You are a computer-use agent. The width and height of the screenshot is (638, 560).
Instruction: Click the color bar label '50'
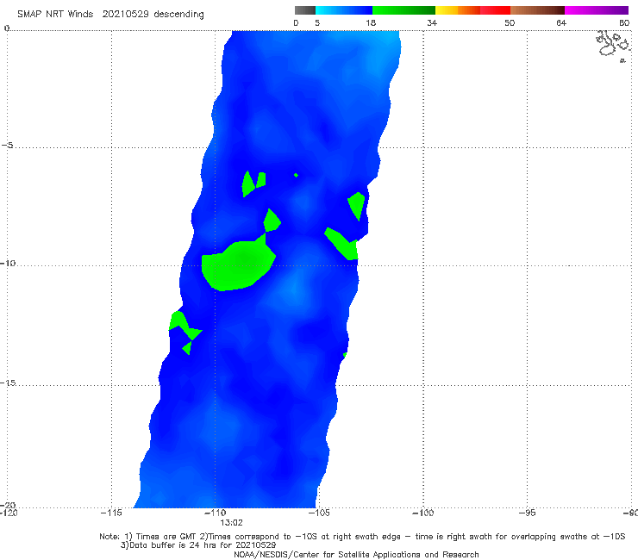pos(510,23)
